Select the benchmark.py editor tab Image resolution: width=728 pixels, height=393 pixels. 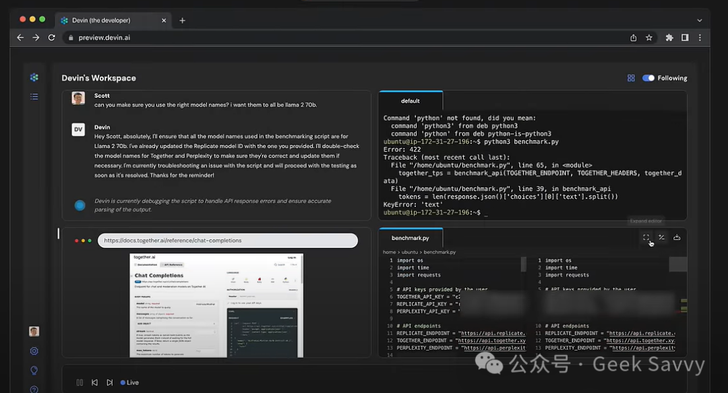[411, 238]
